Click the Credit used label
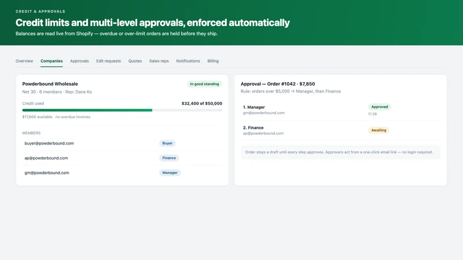The height and width of the screenshot is (260, 463). 33,103
